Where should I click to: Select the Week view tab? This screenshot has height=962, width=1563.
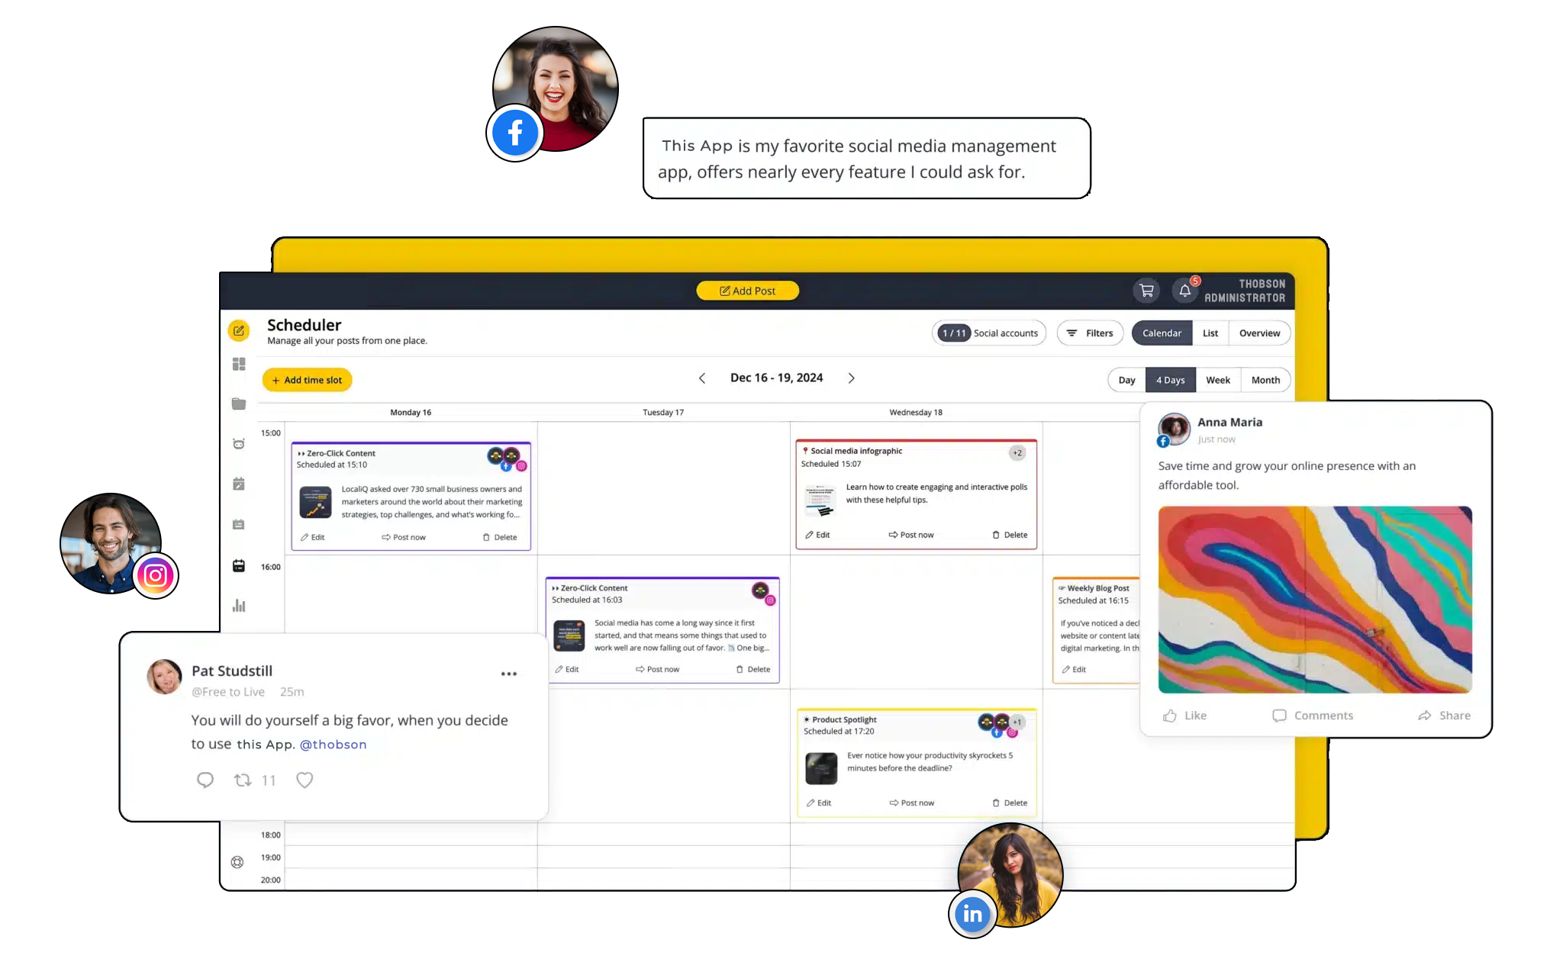pyautogui.click(x=1218, y=380)
